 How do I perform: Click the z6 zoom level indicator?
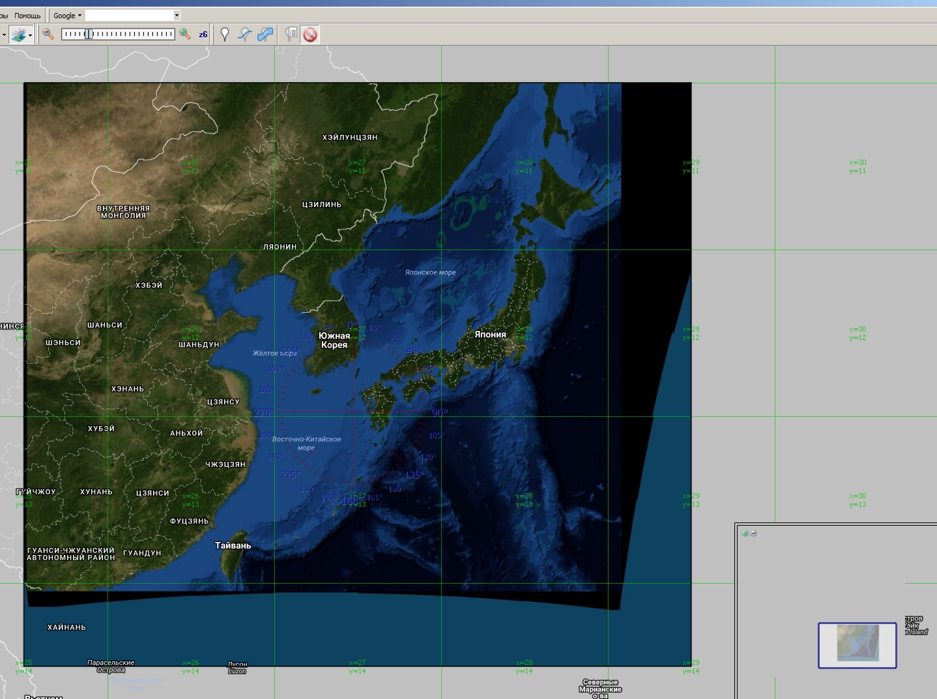203,35
